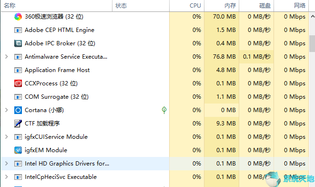Expand the IntelCpHeciSvc Executable group
The width and height of the screenshot is (315, 187).
pos(6,177)
